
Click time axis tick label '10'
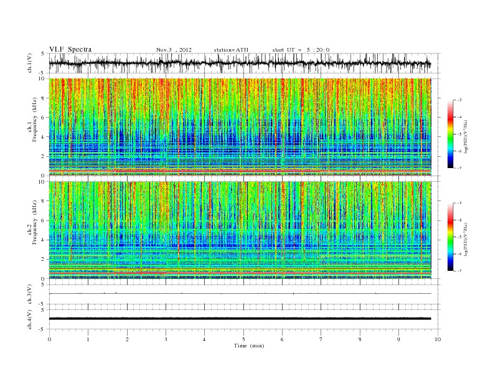pos(438,339)
